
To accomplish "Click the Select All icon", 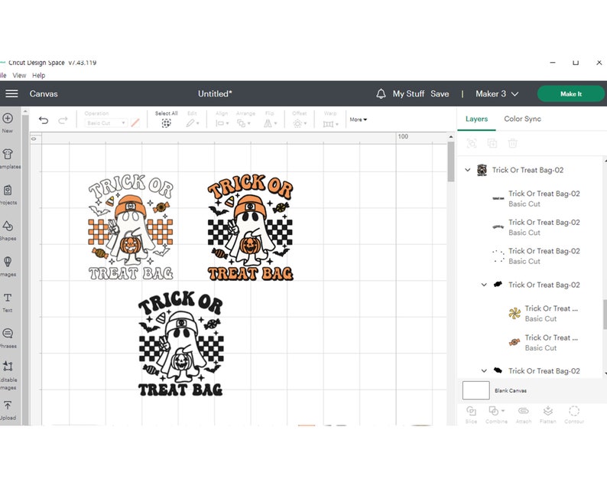I will (x=166, y=123).
